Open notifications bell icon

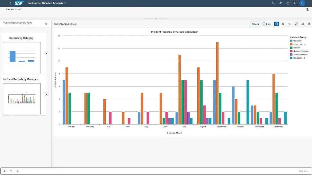click(295, 3)
